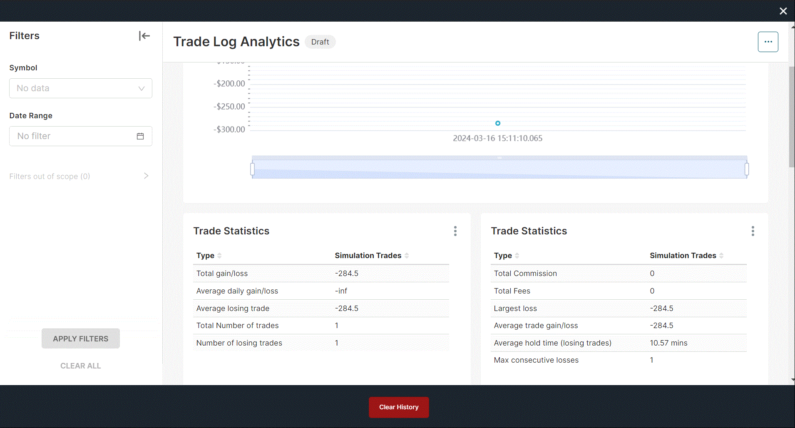Click Clear All filters
Viewport: 795px width, 428px height.
click(x=80, y=366)
